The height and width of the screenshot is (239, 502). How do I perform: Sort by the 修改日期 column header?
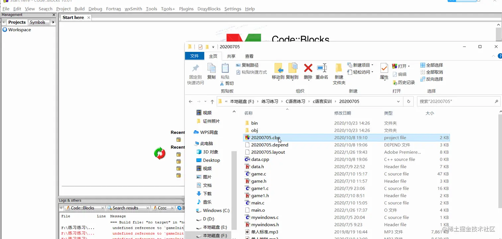tap(343, 113)
